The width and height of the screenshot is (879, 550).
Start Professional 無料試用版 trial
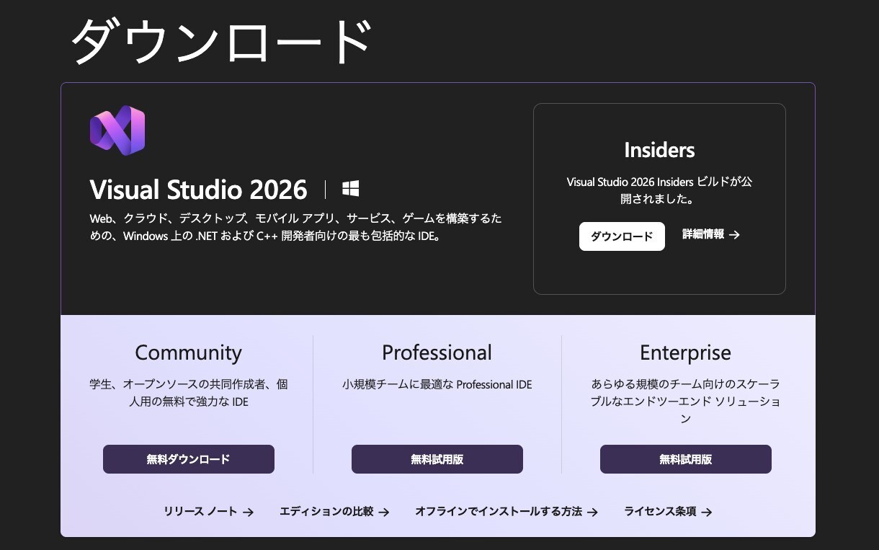tap(437, 459)
